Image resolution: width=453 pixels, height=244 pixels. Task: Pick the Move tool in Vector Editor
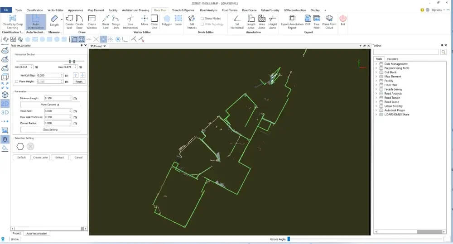point(145,20)
